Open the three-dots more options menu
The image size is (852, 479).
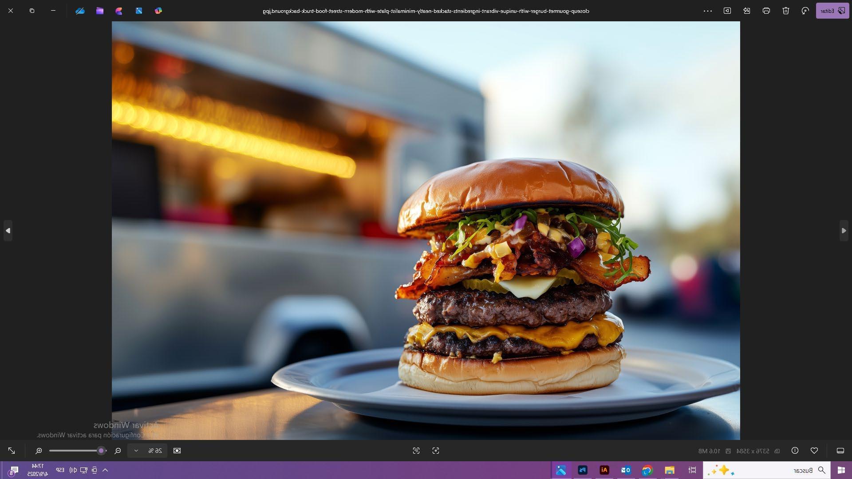[707, 11]
